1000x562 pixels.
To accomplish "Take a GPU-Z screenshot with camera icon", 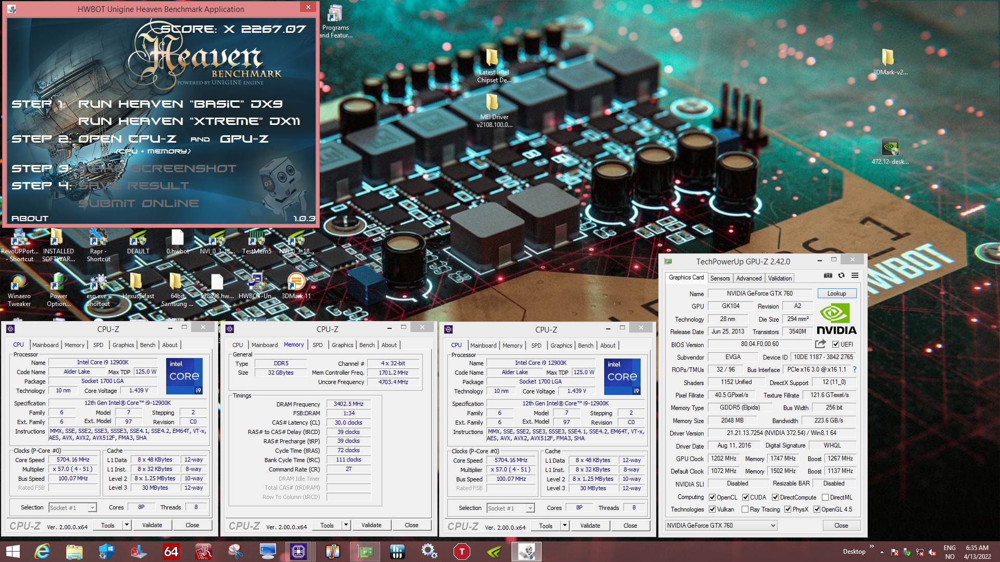I will click(x=828, y=276).
